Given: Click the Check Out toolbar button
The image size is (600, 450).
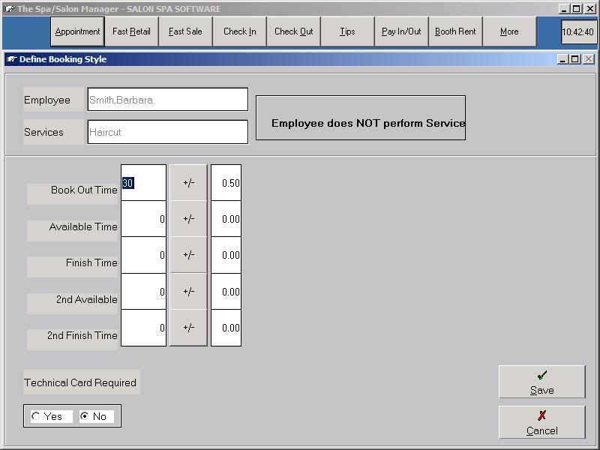Looking at the screenshot, I should [293, 32].
